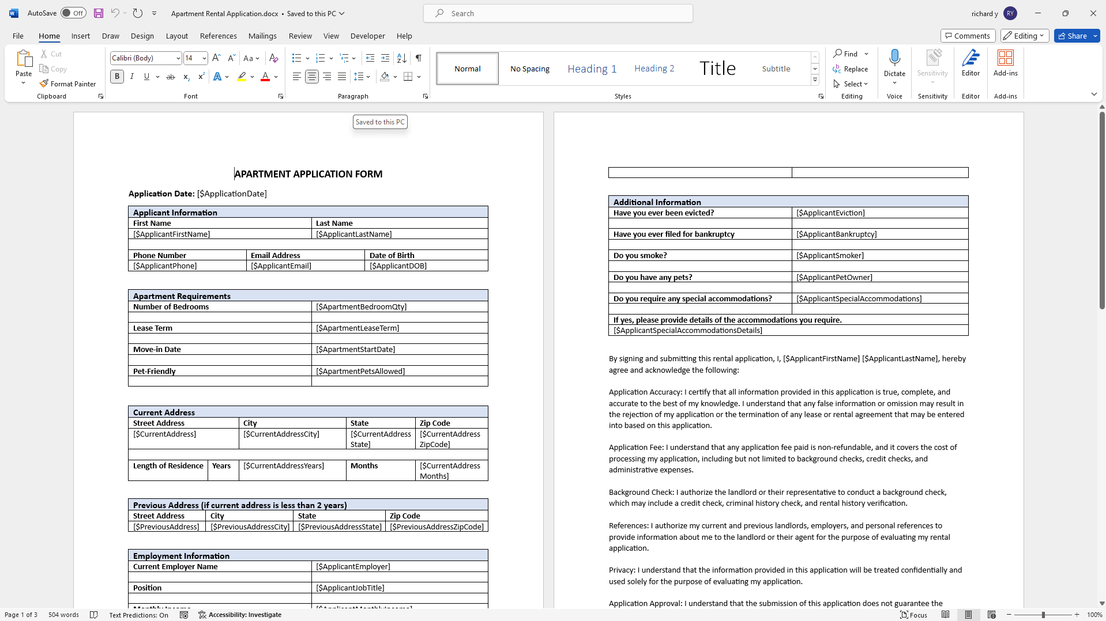The height and width of the screenshot is (621, 1106).
Task: Open the font name dropdown Calibri (Body)
Action: 178,58
